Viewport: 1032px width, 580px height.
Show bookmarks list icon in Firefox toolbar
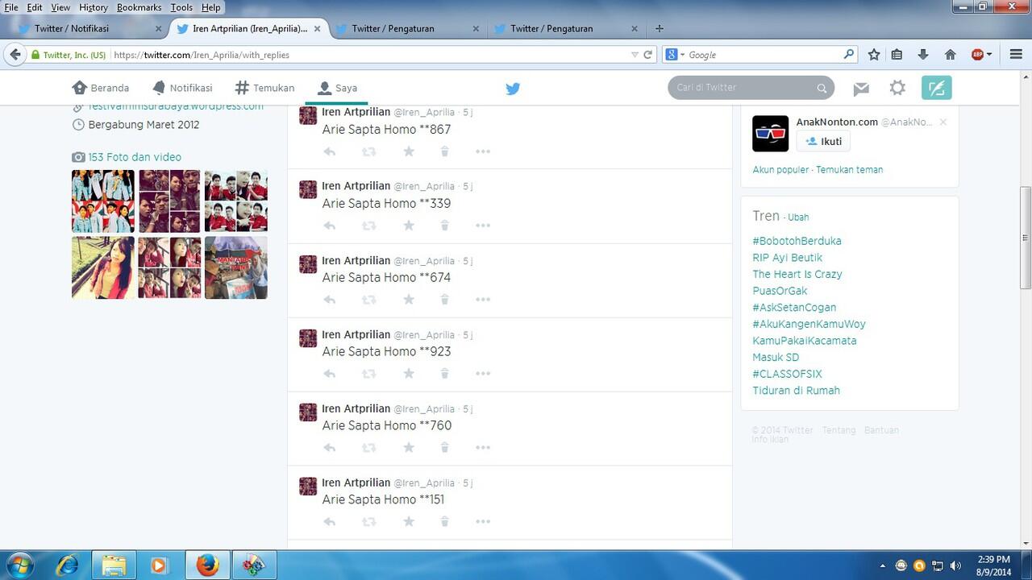click(897, 55)
